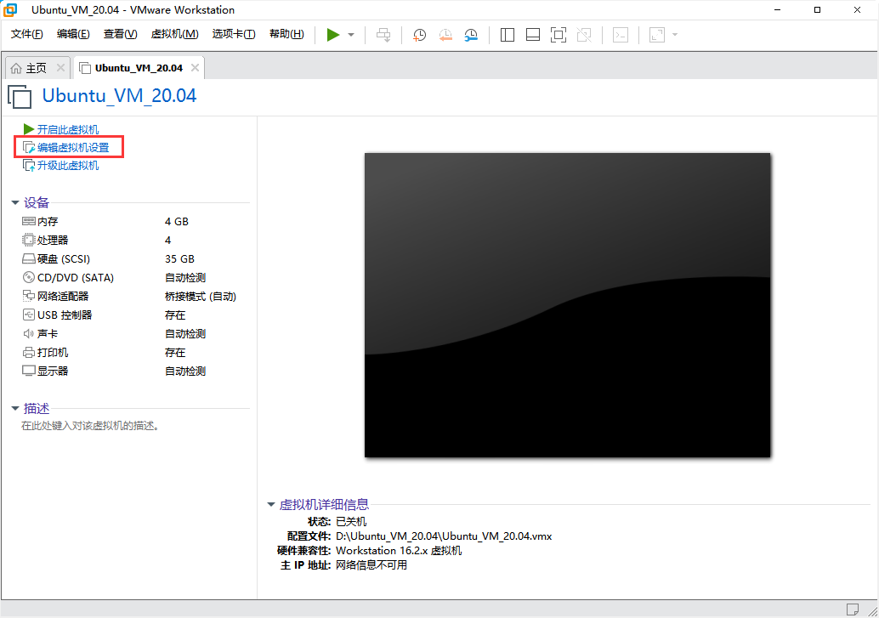Image resolution: width=879 pixels, height=618 pixels.
Task: Open the 帮助(H) menu
Action: [287, 34]
